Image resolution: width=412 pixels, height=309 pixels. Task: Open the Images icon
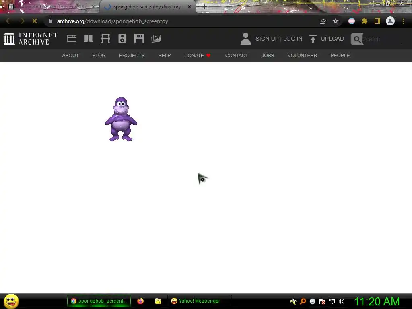[x=156, y=39]
